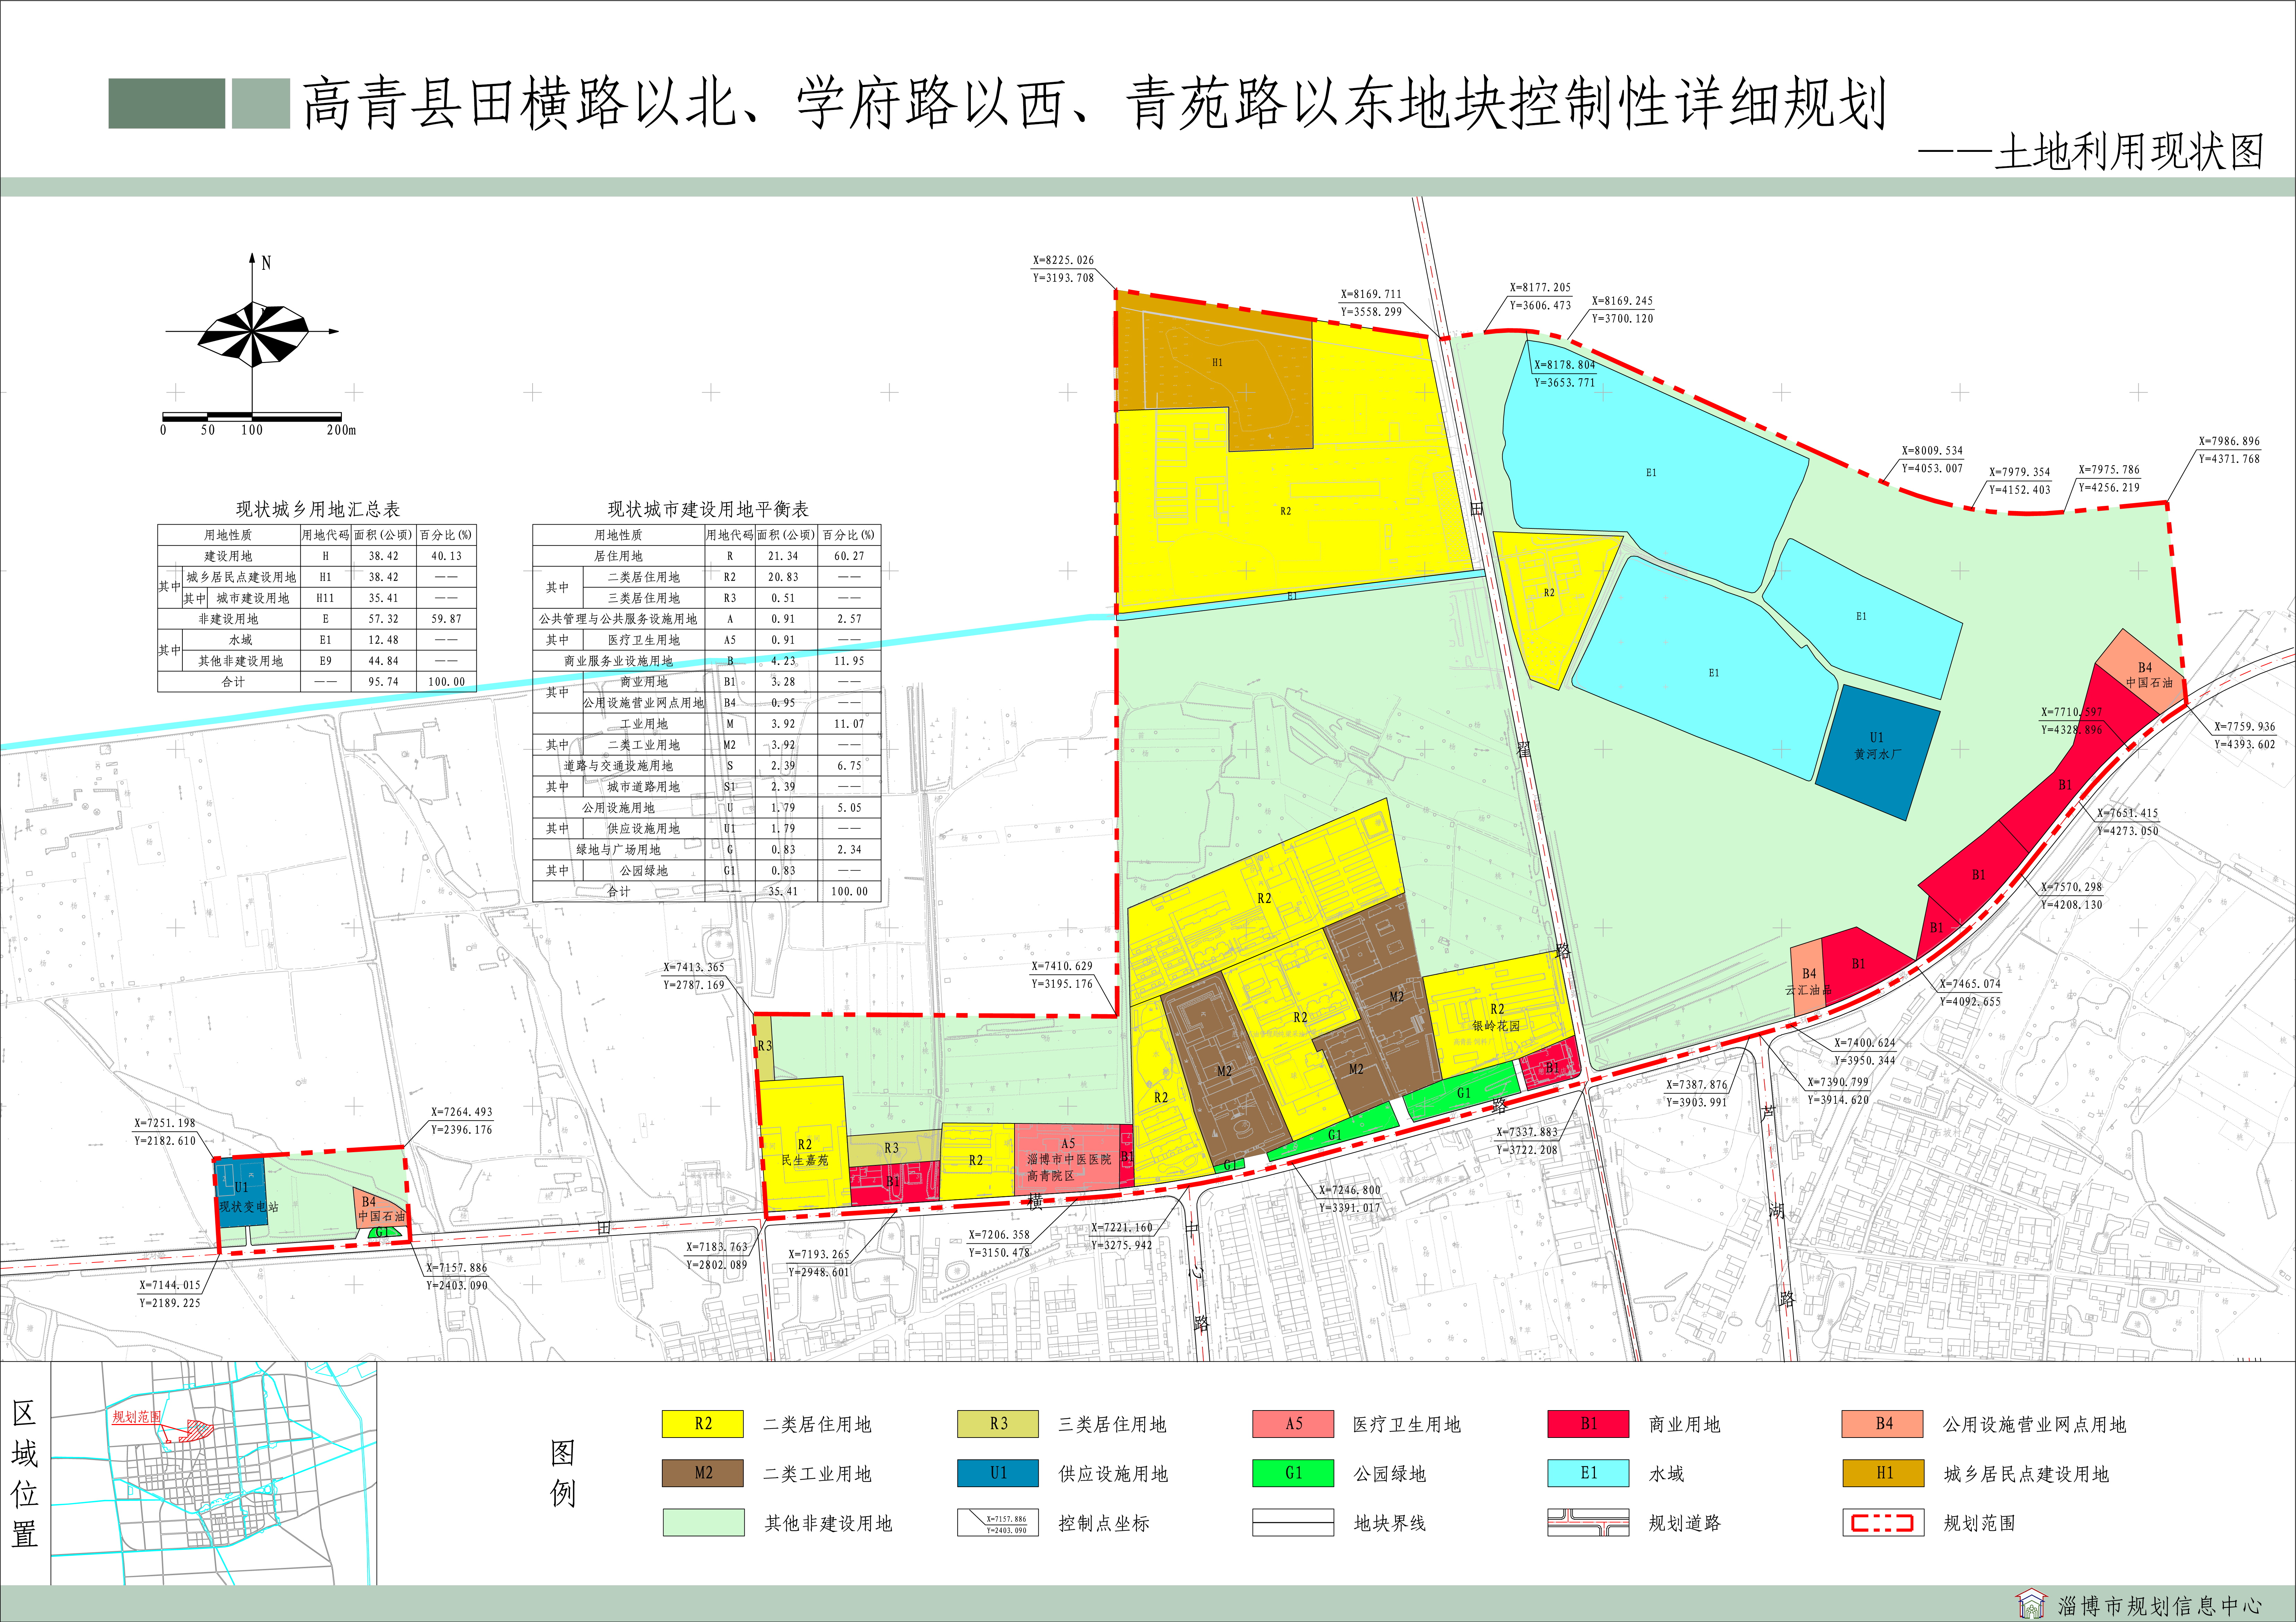2296x1622 pixels.
Task: Click the X=7251.198 coordinate label
Action: (x=165, y=1123)
